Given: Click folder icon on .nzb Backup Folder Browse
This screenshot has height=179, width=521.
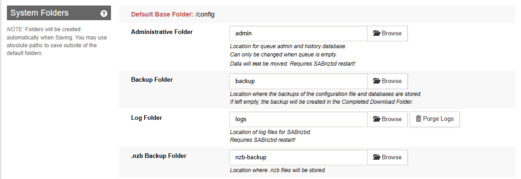Looking at the screenshot, I should (376, 157).
